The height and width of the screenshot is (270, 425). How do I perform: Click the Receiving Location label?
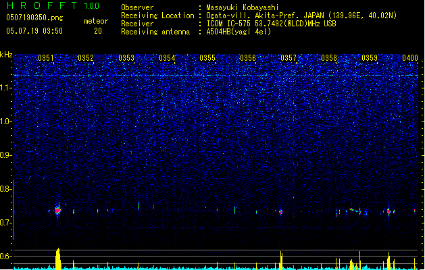(157, 16)
